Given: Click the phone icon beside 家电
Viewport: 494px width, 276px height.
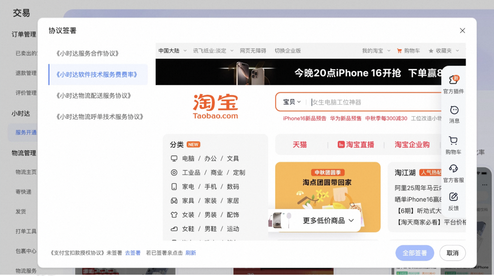Looking at the screenshot, I should [174, 187].
